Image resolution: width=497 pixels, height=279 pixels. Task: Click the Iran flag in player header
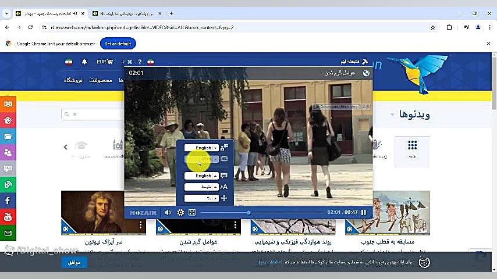tap(151, 62)
